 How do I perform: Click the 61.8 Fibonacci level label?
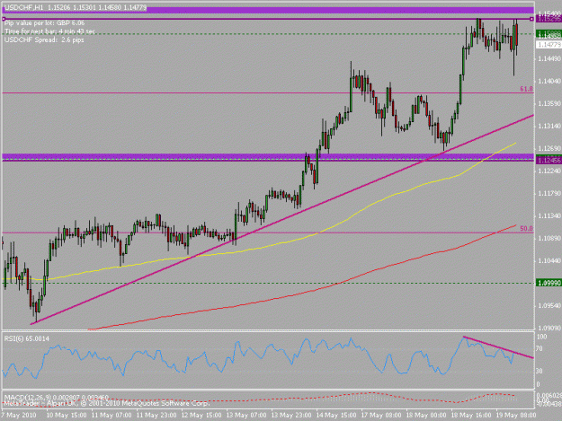point(526,89)
